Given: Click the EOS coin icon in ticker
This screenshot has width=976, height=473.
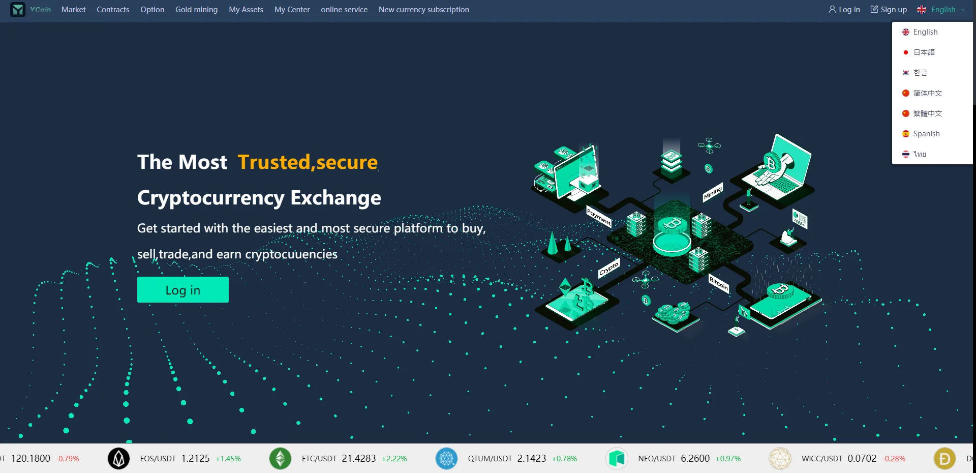Looking at the screenshot, I should click(118, 458).
